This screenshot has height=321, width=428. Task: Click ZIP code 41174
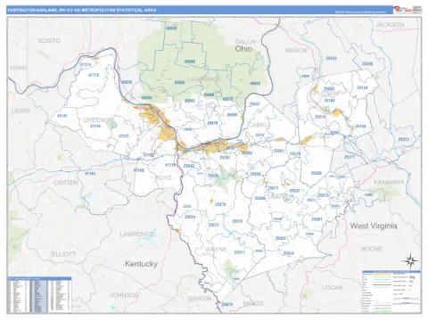[x=86, y=64]
